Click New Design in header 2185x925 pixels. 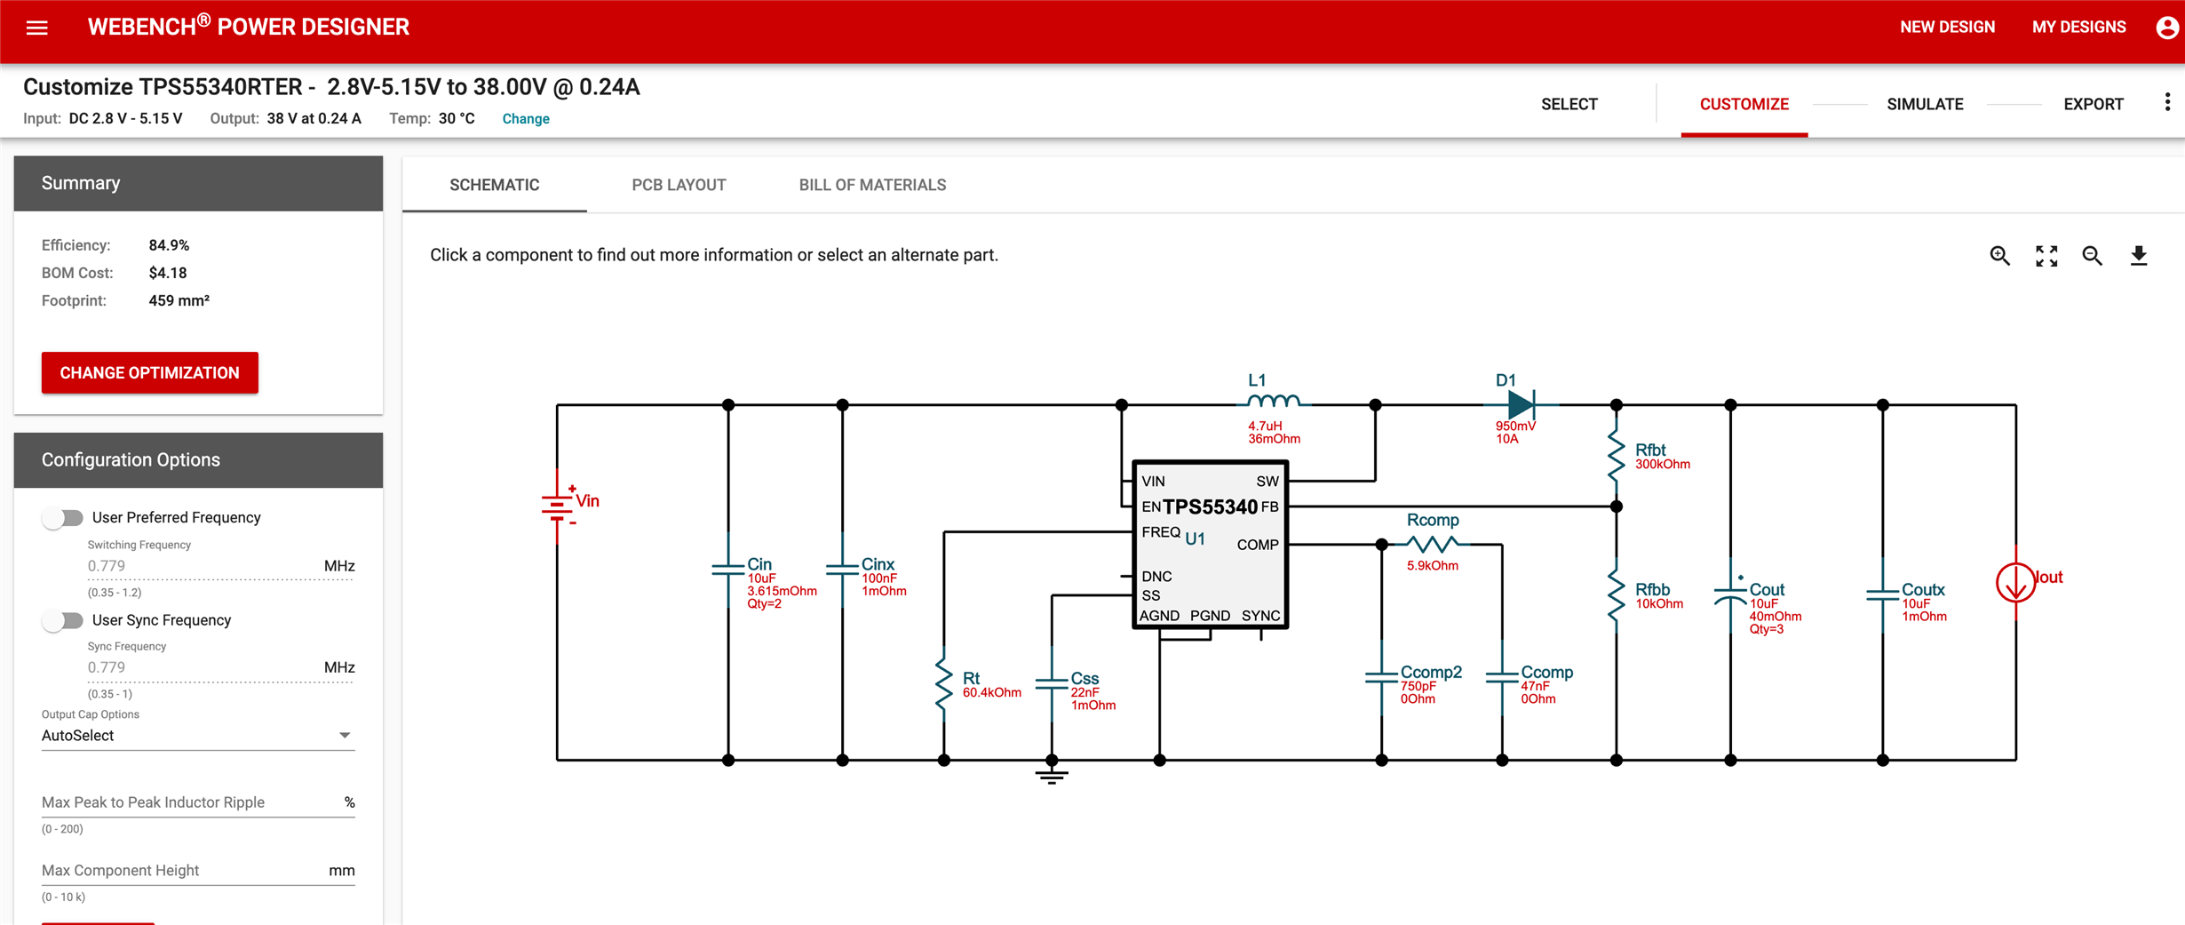click(x=1947, y=28)
